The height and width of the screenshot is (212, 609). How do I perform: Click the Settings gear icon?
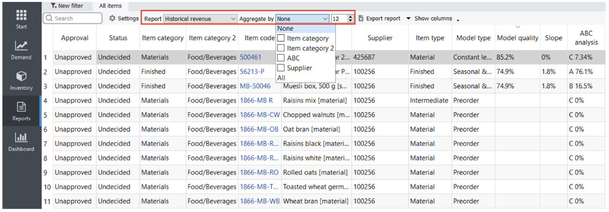click(112, 18)
